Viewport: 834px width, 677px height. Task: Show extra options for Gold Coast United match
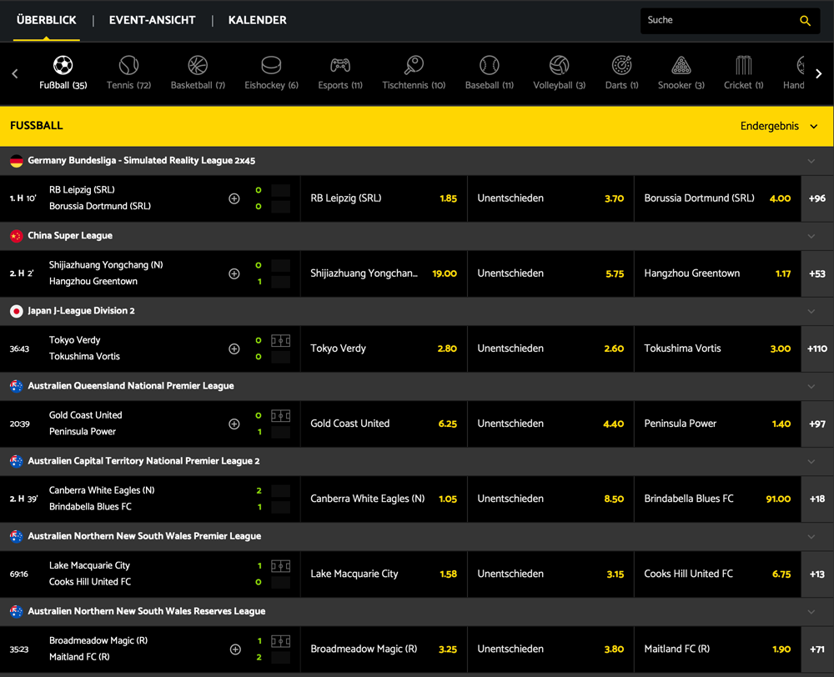point(234,424)
